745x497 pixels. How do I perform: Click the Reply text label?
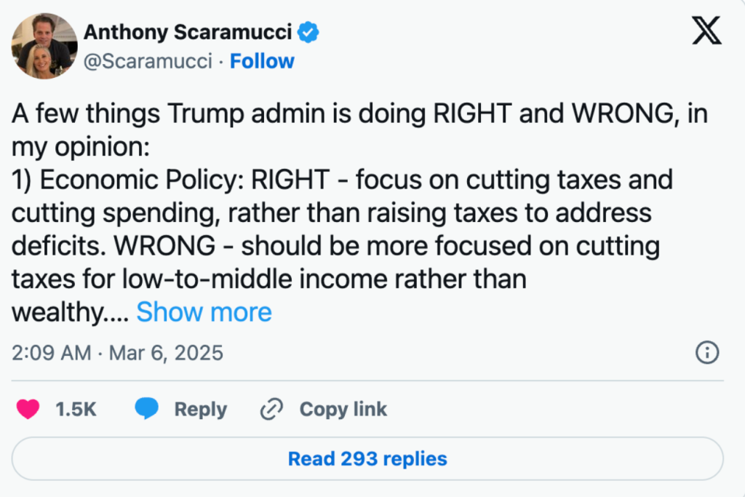(x=200, y=410)
